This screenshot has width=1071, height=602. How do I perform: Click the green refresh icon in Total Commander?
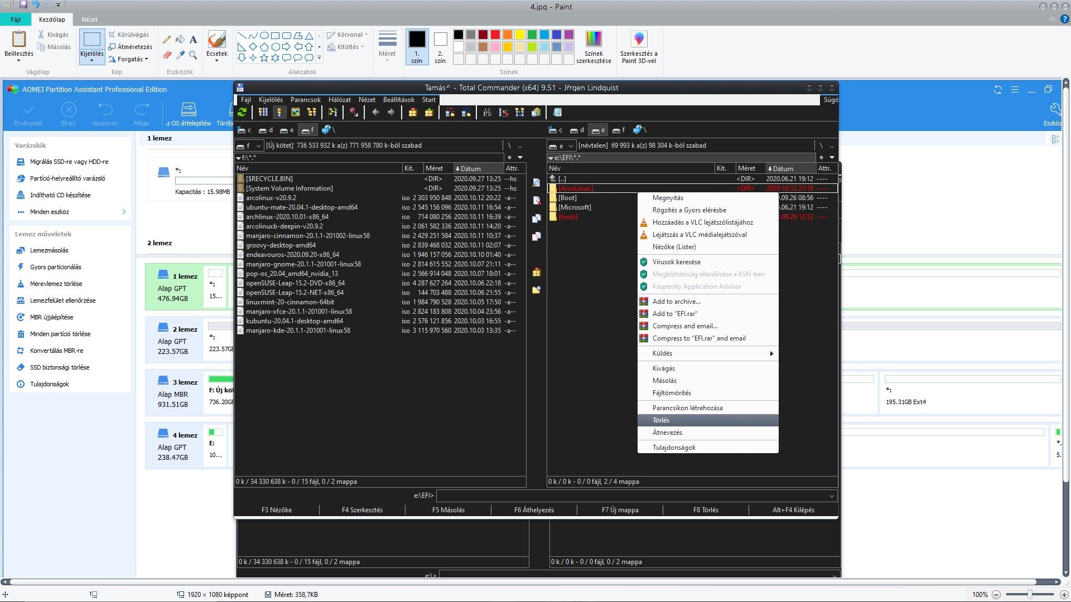pyautogui.click(x=242, y=112)
